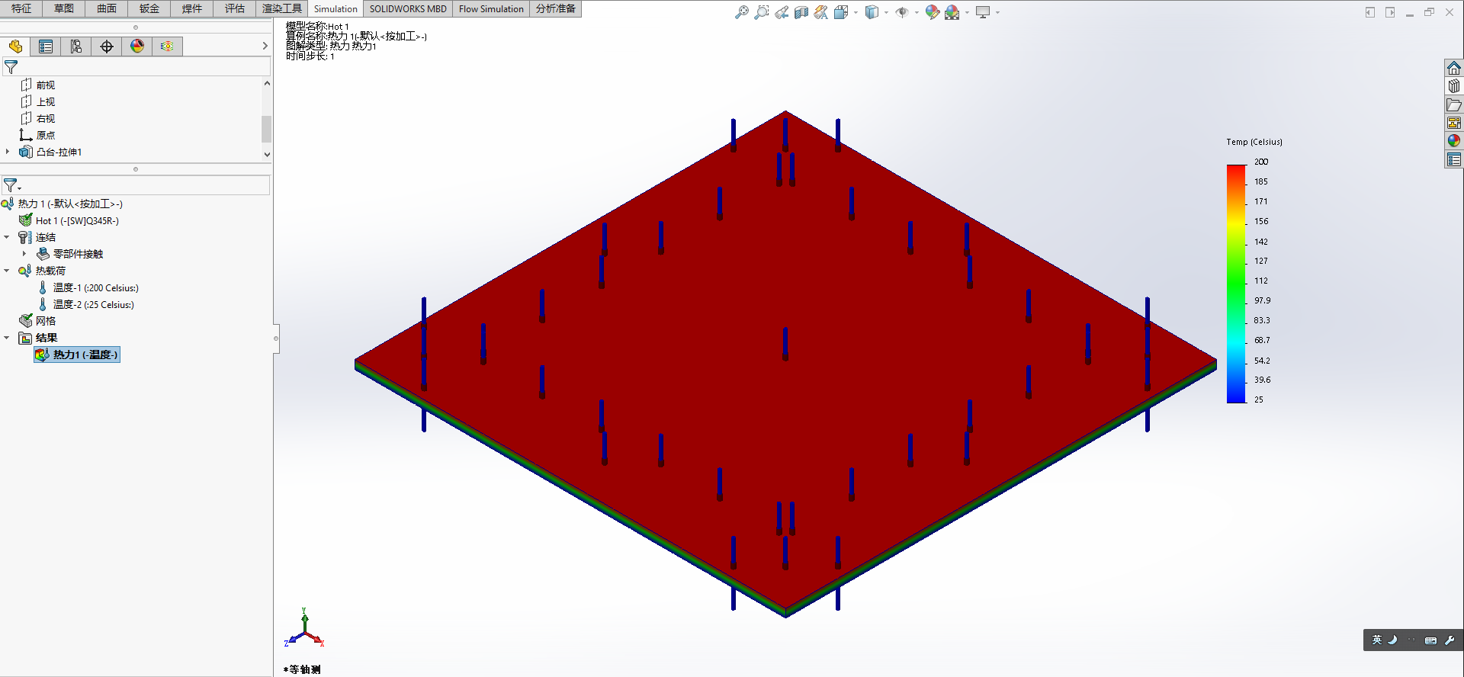Click feature tree scrollbar up arrow
The width and height of the screenshot is (1464, 677).
[267, 83]
